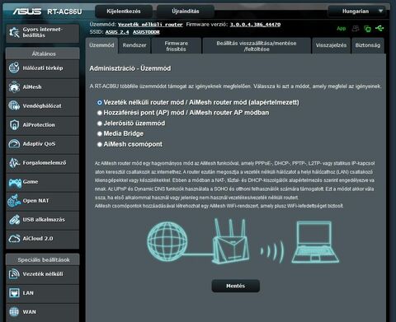Open Adaptív QoS gauge icon
The image size is (396, 322).
tap(14, 143)
